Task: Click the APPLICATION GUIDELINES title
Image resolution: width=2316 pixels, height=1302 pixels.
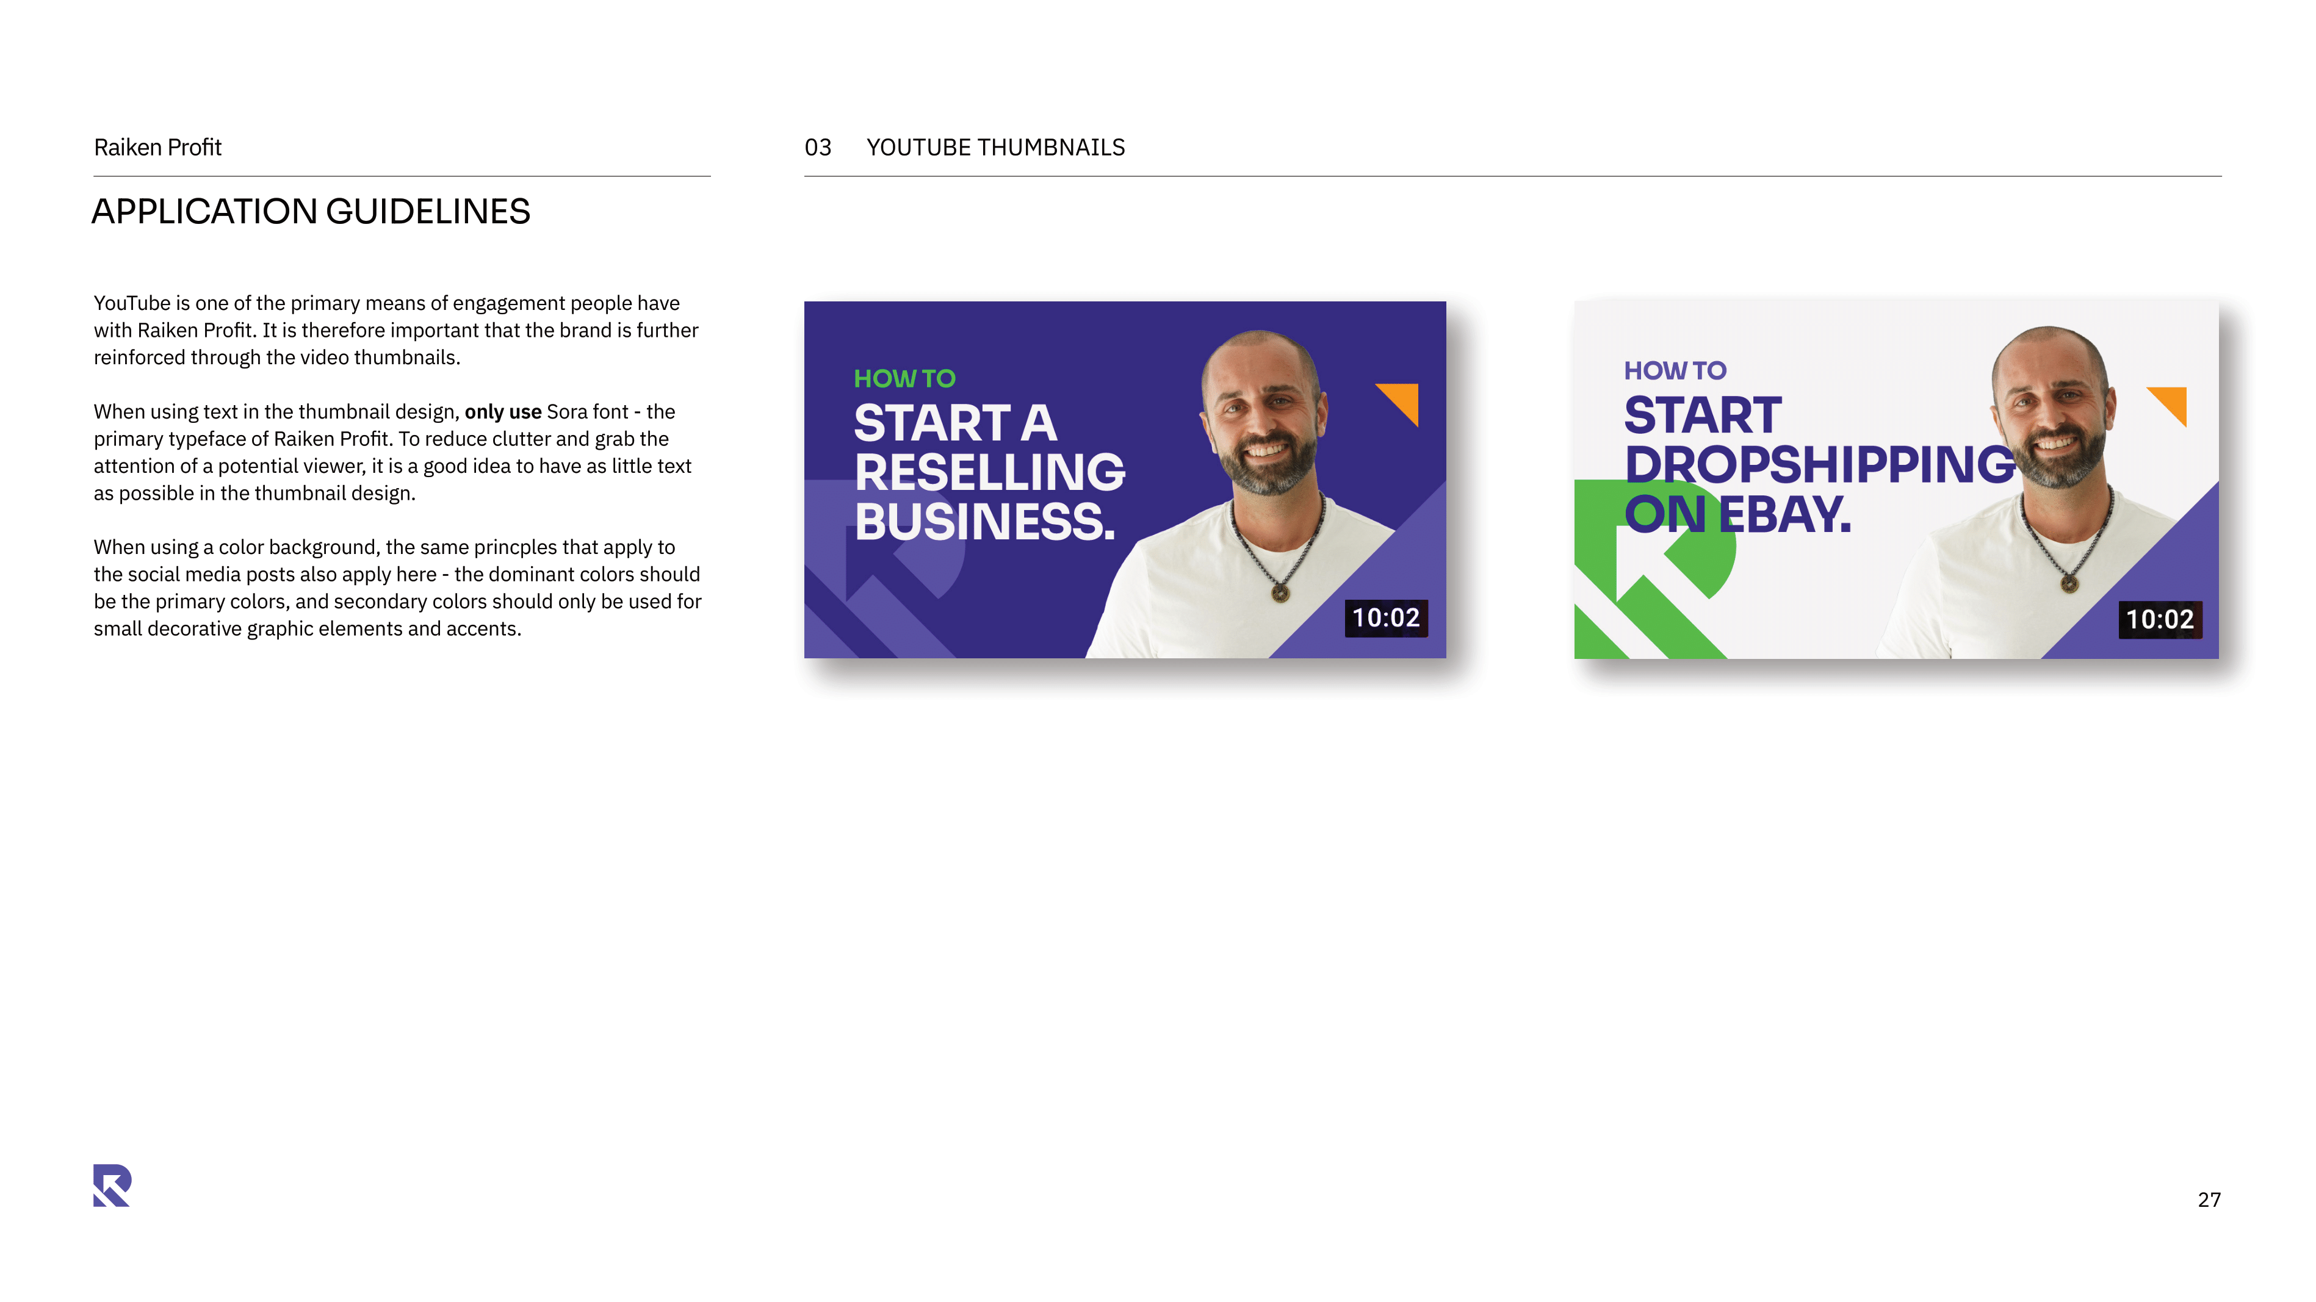Action: pos(311,212)
